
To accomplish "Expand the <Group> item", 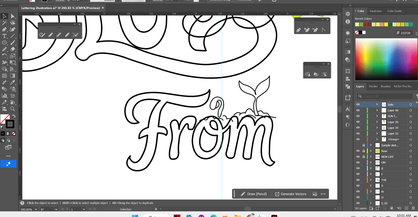I will click(377, 139).
